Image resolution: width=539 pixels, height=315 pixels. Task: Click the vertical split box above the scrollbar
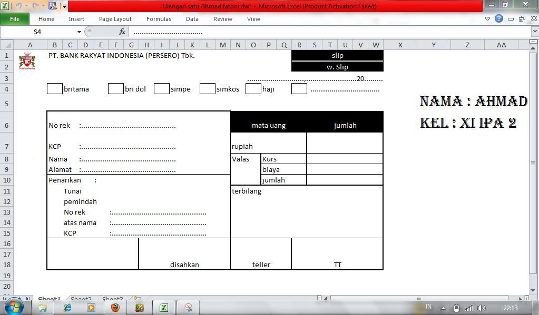click(533, 42)
